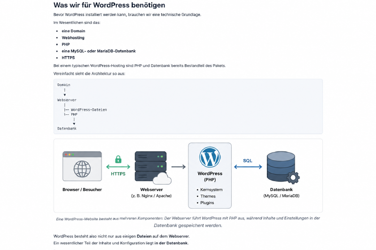Click the 'WordPress (PHP)' diagram title
Image resolution: width=376 pixels, height=250 pixels.
(210, 176)
